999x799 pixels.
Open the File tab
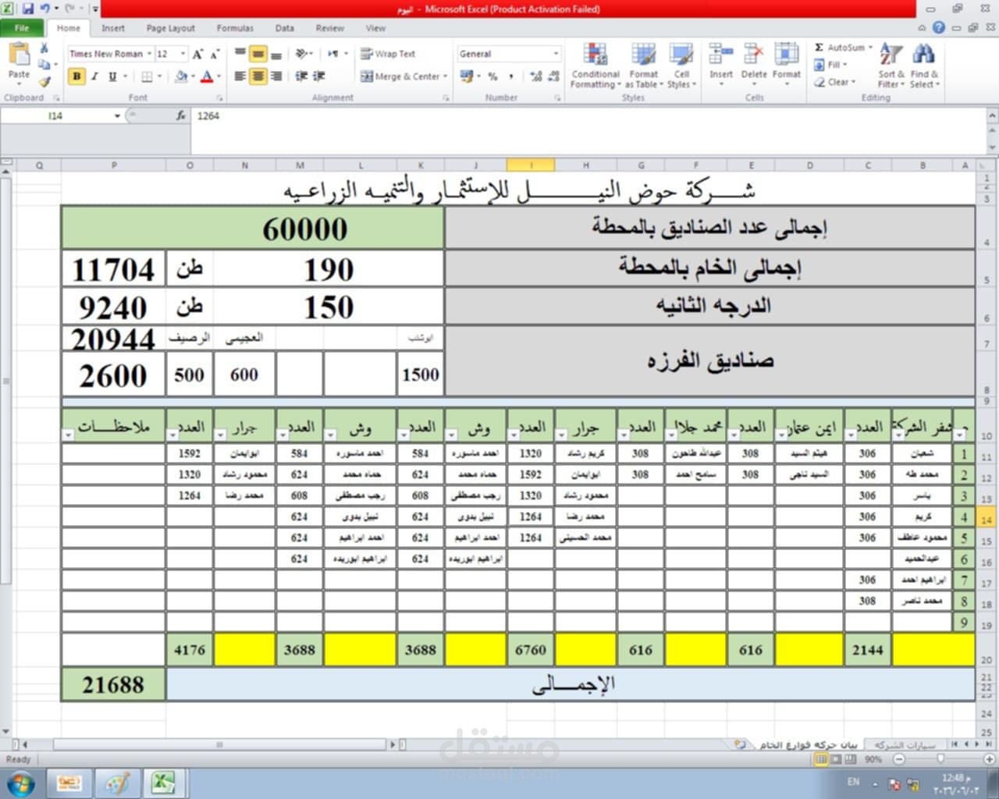[x=22, y=28]
